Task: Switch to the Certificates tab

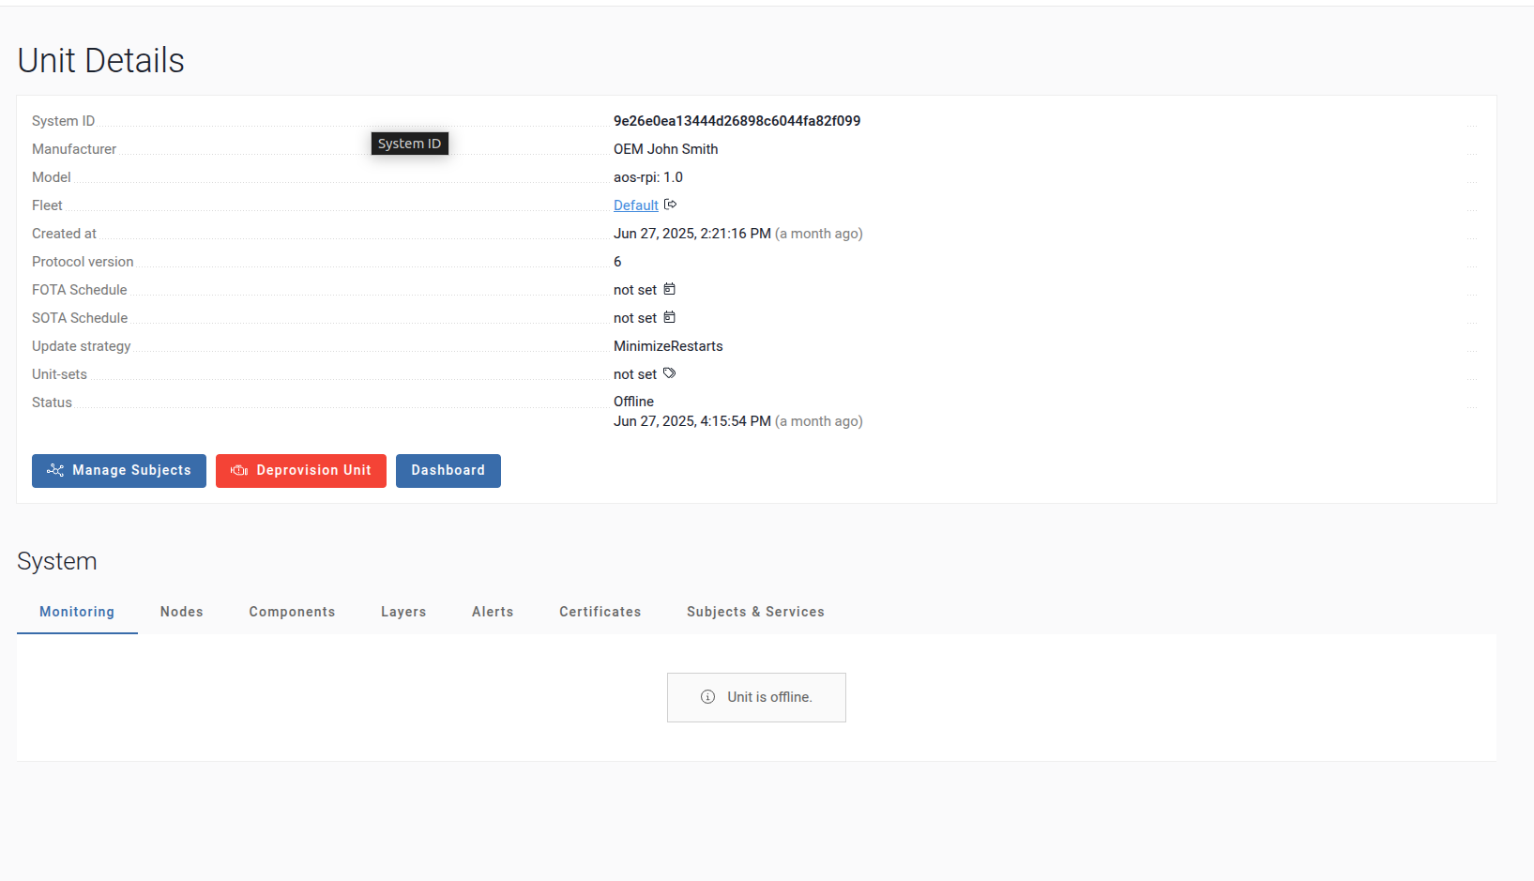Action: 600,612
